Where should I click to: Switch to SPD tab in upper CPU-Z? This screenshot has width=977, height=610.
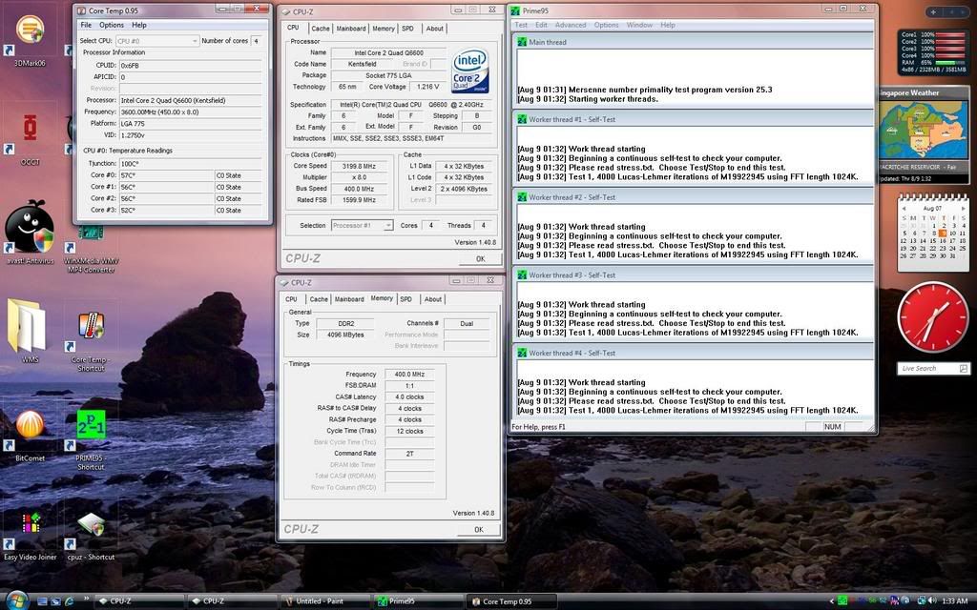(407, 29)
